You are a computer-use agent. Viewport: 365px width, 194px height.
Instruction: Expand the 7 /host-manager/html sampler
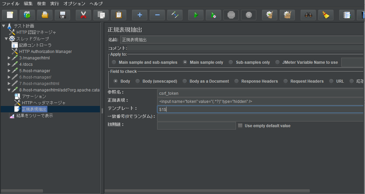pyautogui.click(x=9, y=84)
